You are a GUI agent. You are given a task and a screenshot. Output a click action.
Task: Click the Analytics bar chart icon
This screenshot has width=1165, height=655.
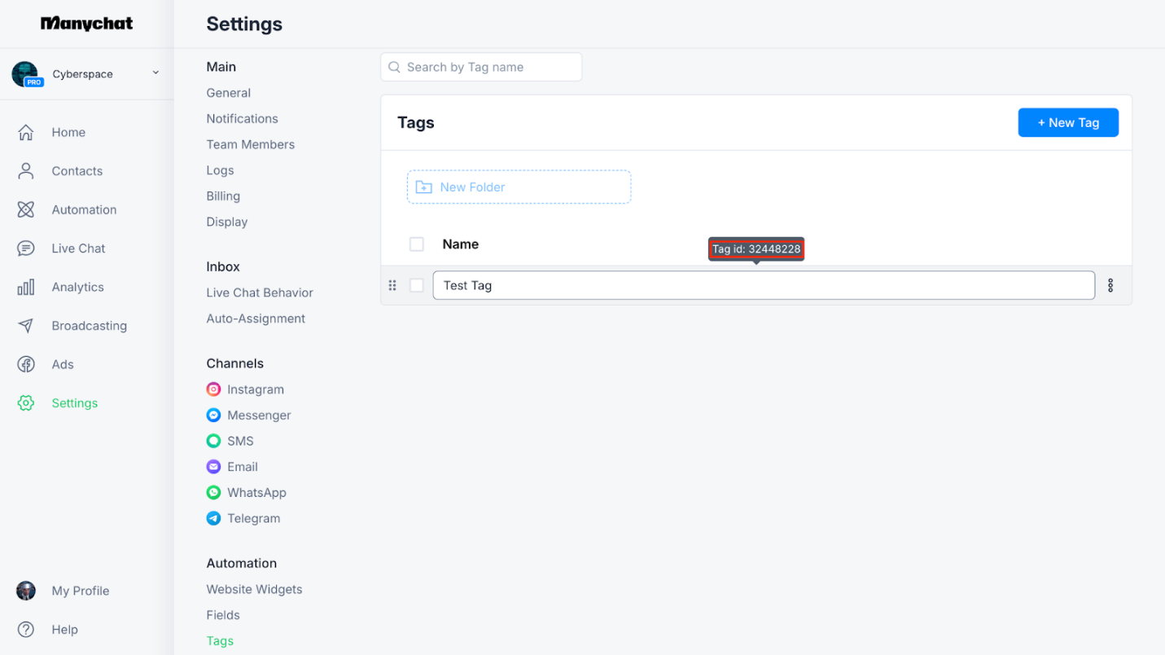click(26, 287)
